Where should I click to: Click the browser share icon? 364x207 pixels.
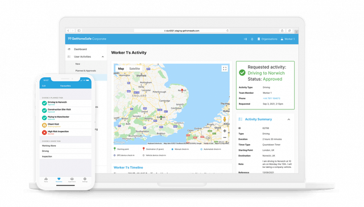[x=282, y=31]
